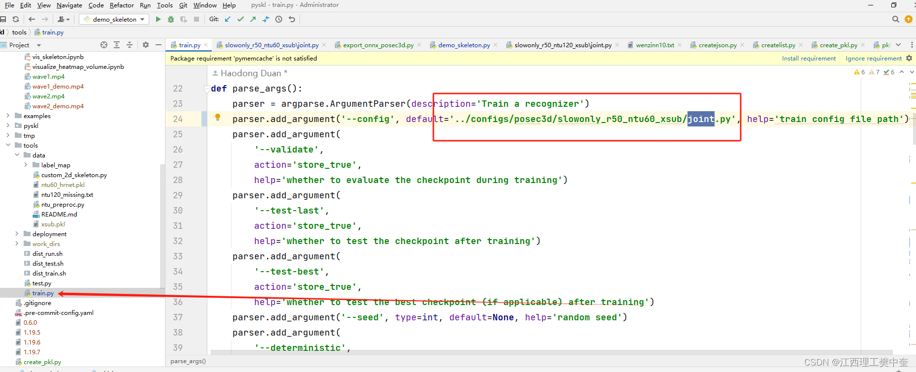Select README.md in project tree
The height and width of the screenshot is (372, 916).
tap(59, 214)
